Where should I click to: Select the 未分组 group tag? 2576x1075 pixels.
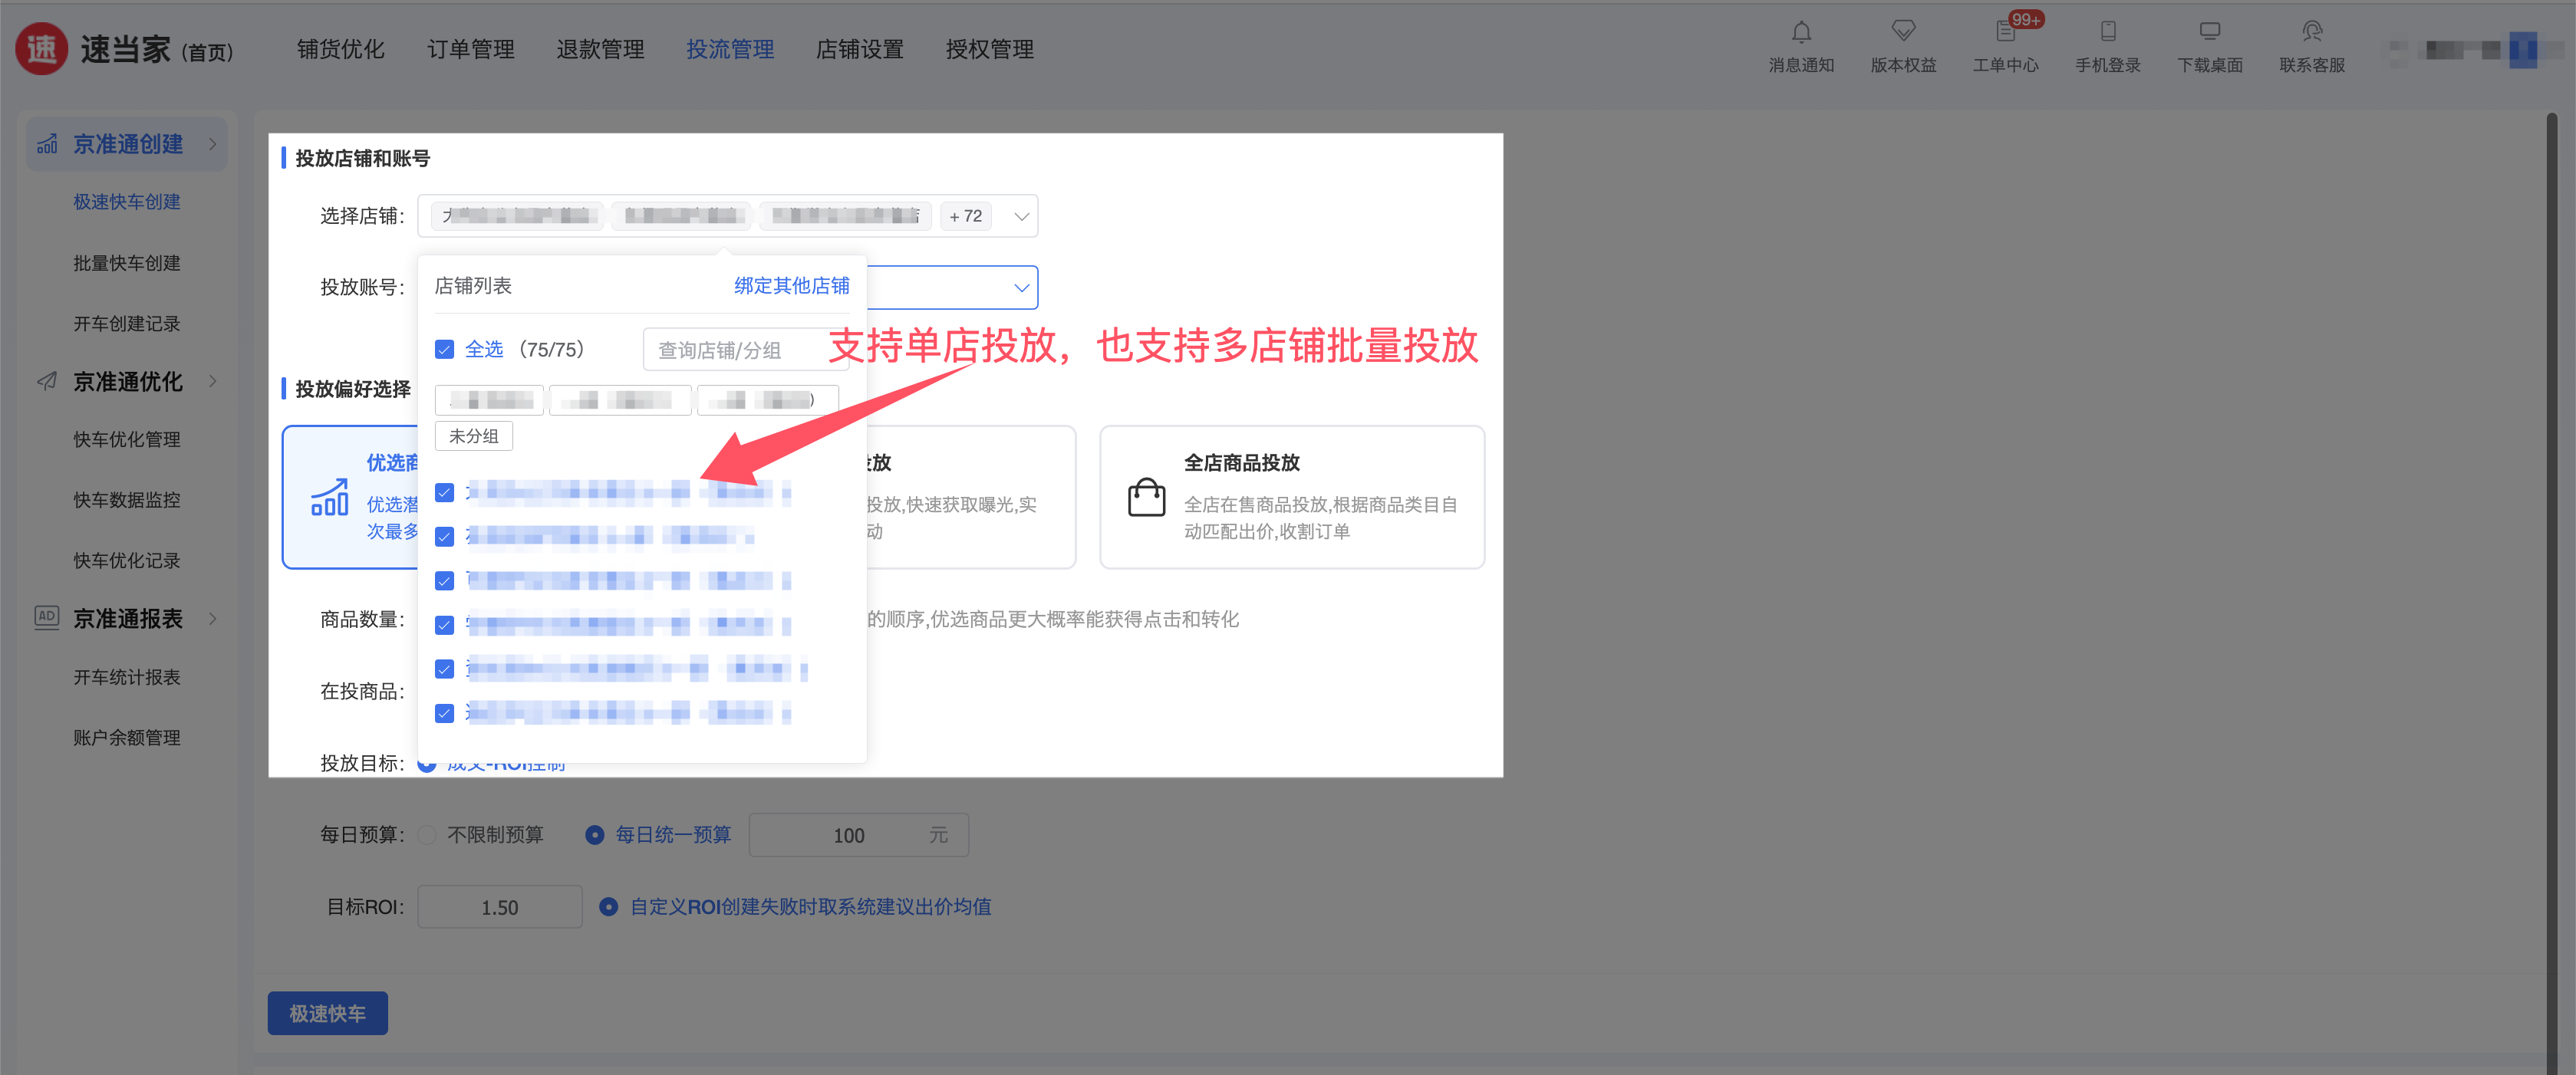click(x=474, y=436)
